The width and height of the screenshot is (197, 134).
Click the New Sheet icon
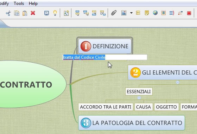[x=66, y=13]
